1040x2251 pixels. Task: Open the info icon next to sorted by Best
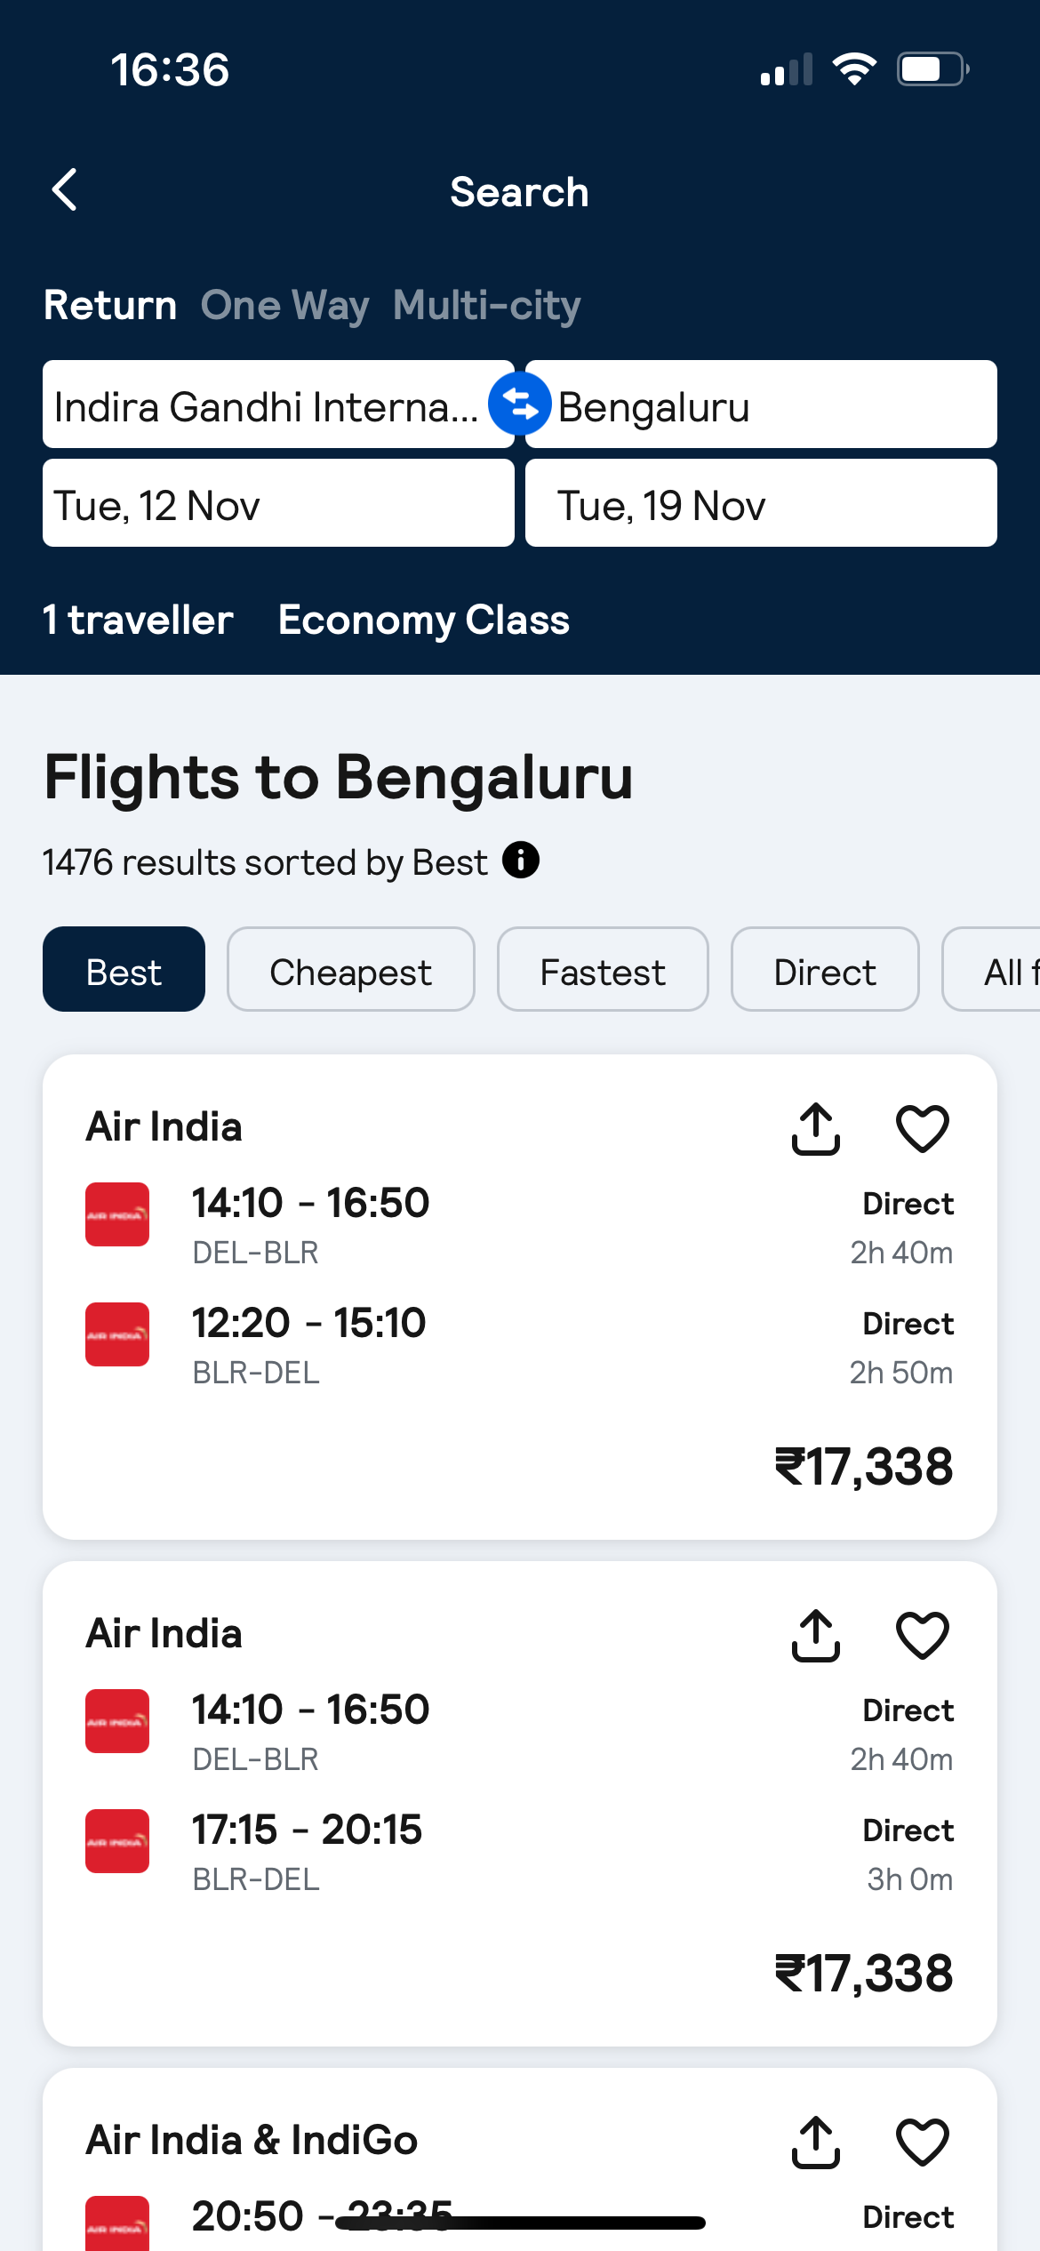520,860
